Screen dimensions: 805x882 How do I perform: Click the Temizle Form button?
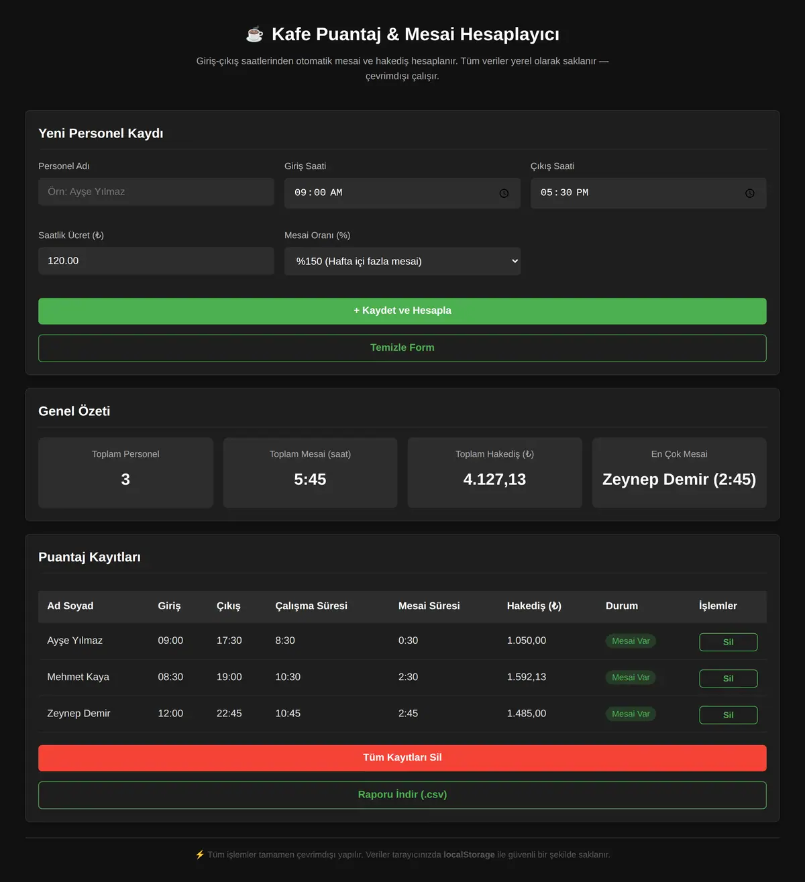(402, 348)
